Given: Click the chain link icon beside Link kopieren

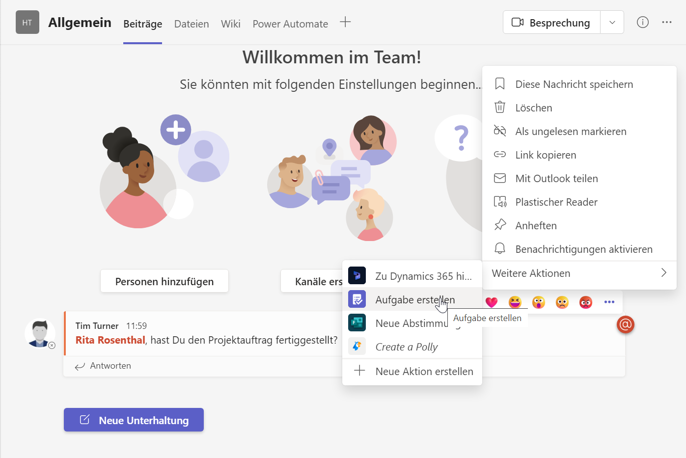Looking at the screenshot, I should click(500, 154).
